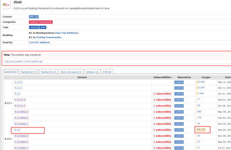Open version 4.13.1
The height and width of the screenshot is (150, 231).
(x=18, y=88)
